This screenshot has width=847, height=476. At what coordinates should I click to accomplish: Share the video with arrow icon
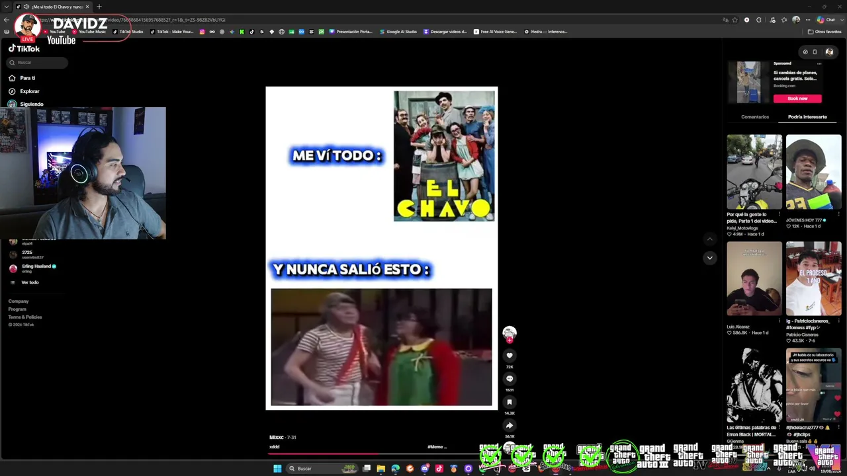click(x=510, y=425)
